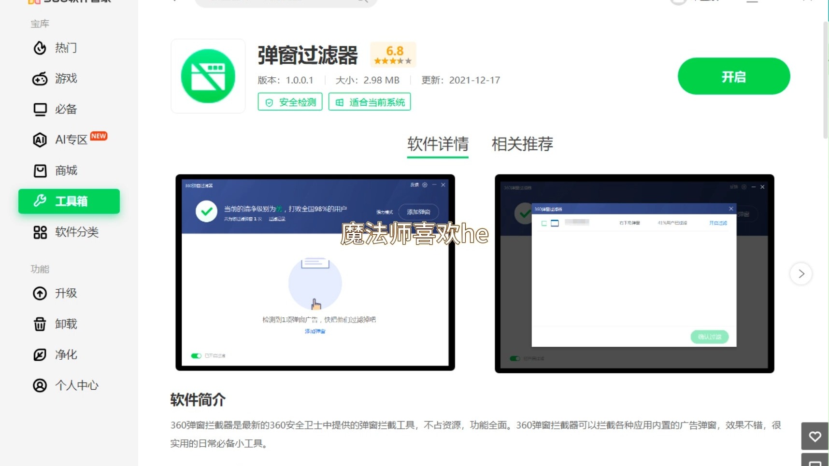Click the vertical scrollbar on the right
The height and width of the screenshot is (466, 829).
click(x=826, y=80)
